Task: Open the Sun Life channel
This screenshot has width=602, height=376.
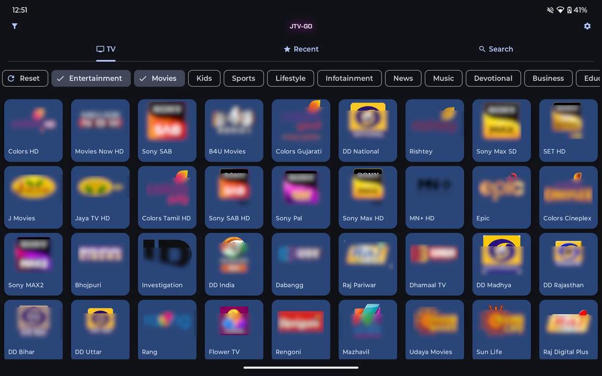Action: 501,330
